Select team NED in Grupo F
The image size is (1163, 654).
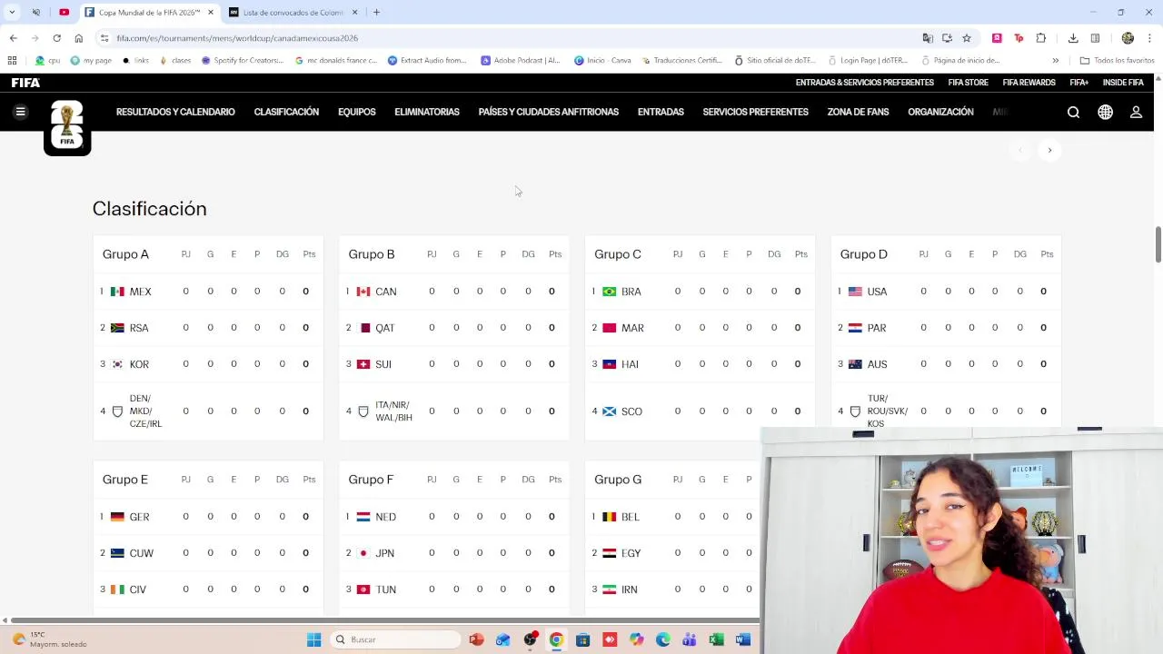(386, 517)
